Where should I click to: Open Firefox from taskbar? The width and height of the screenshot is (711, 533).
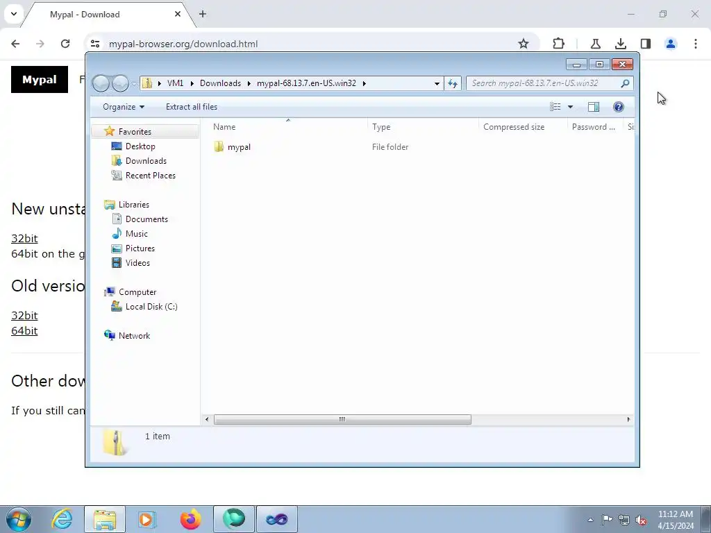[x=191, y=519]
